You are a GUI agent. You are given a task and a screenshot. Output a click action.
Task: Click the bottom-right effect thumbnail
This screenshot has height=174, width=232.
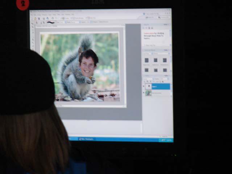point(165,70)
